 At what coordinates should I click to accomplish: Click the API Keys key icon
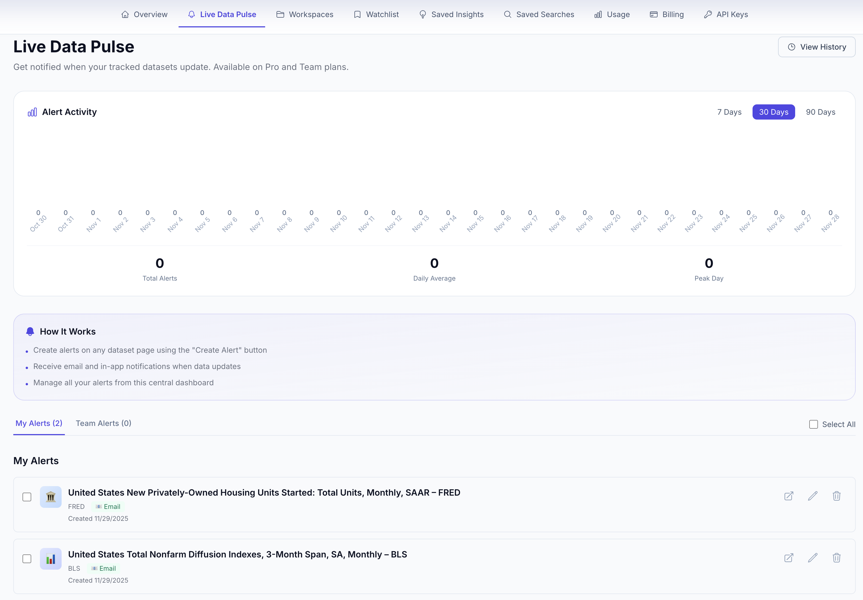point(708,14)
